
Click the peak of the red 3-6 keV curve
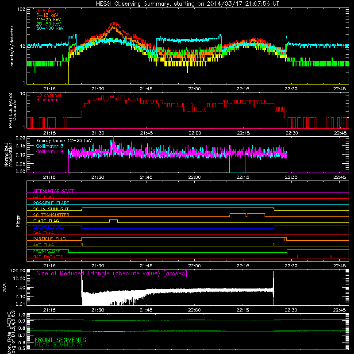tap(115, 23)
